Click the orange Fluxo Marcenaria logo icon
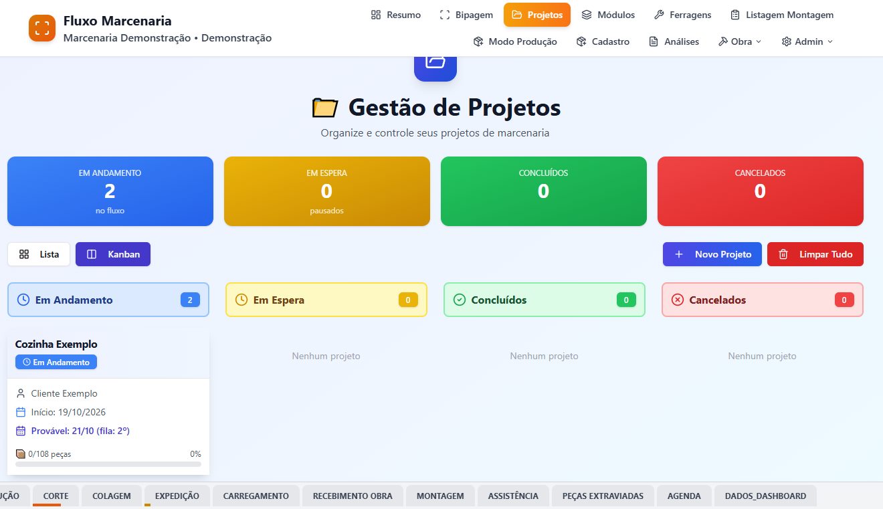 pos(42,28)
